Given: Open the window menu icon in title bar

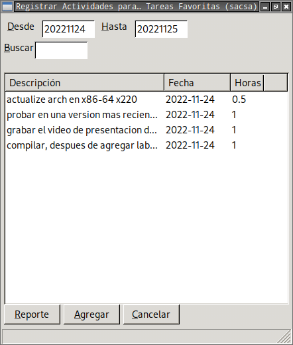Looking at the screenshot, I should point(7,7).
